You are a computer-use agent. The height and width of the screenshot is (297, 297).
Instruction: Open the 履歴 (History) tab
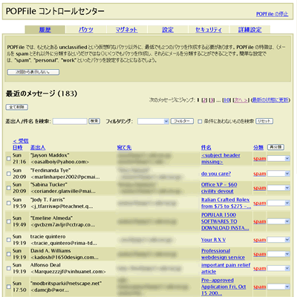pyautogui.click(x=45, y=30)
